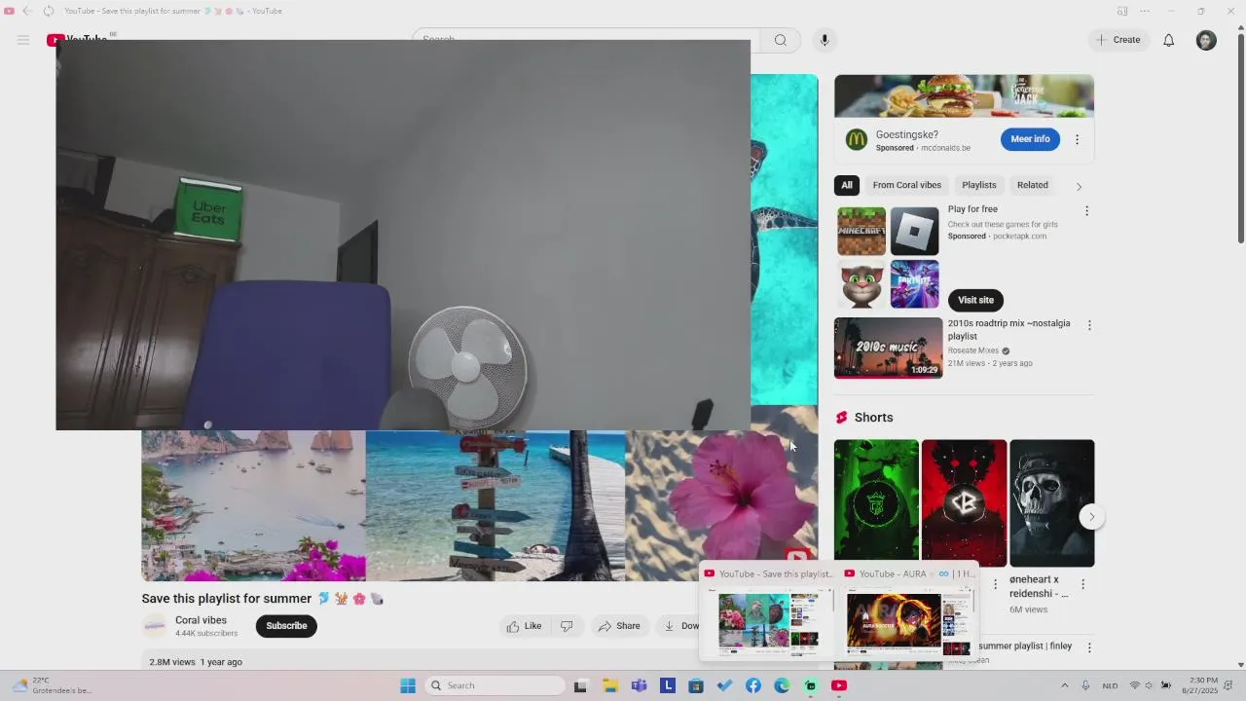Image resolution: width=1246 pixels, height=701 pixels.
Task: Open the red YouTube app on taskbar
Action: coord(839,685)
